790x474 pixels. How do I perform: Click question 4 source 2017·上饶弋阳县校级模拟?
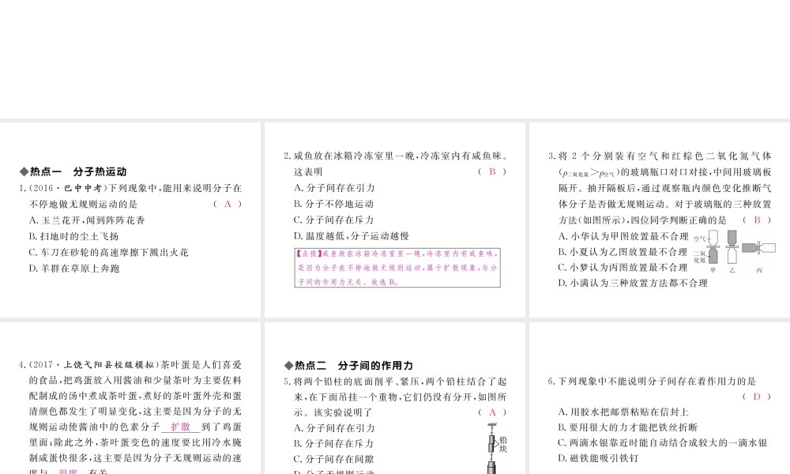coord(95,365)
